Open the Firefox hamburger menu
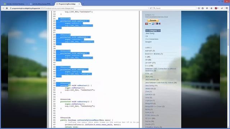 [x=227, y=8]
